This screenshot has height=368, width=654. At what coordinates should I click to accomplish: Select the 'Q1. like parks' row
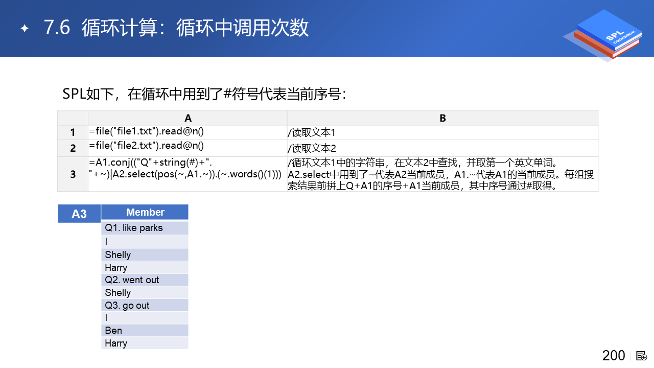pos(145,228)
